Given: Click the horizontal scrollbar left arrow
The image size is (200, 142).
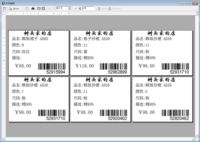Looking at the screenshot, I should tap(3, 139).
